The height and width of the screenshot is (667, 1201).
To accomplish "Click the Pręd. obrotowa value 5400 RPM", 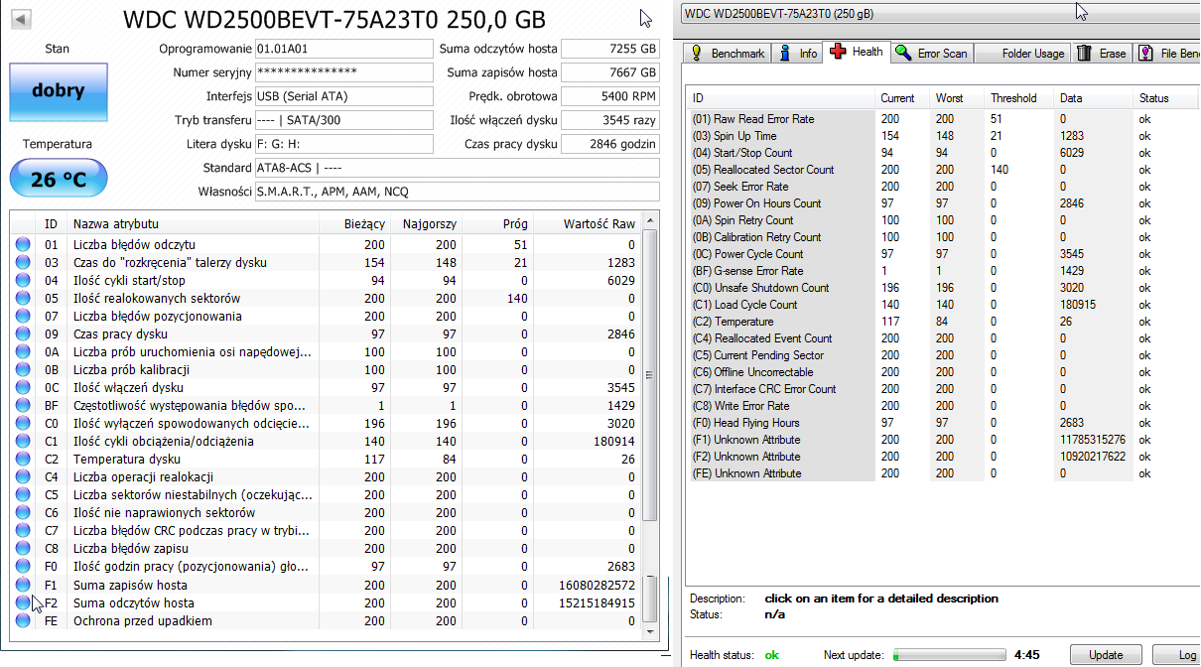I will 610,96.
